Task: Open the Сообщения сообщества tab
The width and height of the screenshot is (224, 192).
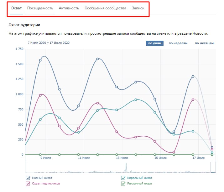Action: (x=105, y=8)
